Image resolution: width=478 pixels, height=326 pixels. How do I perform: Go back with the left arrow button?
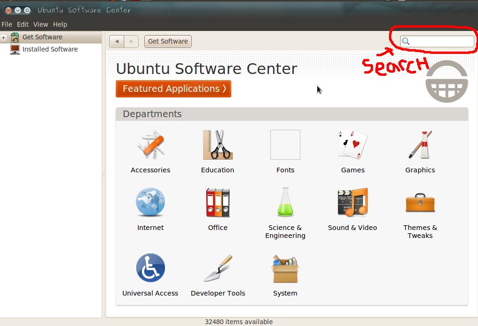[x=117, y=41]
